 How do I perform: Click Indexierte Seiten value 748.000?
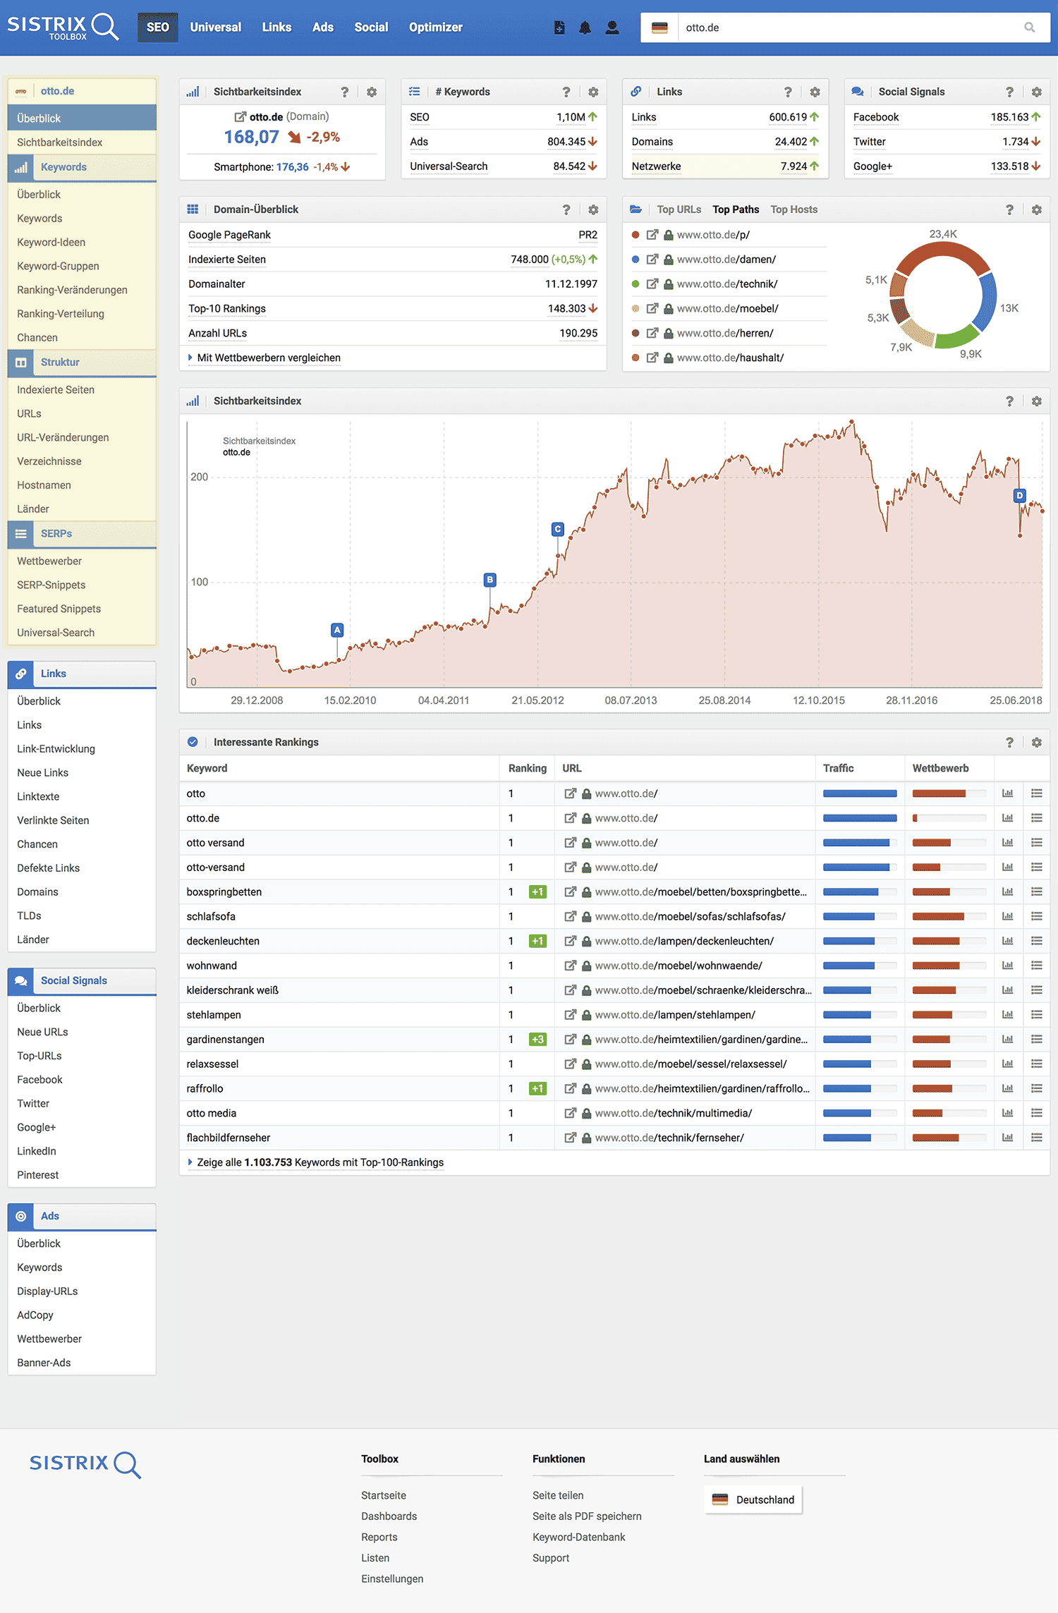[529, 260]
